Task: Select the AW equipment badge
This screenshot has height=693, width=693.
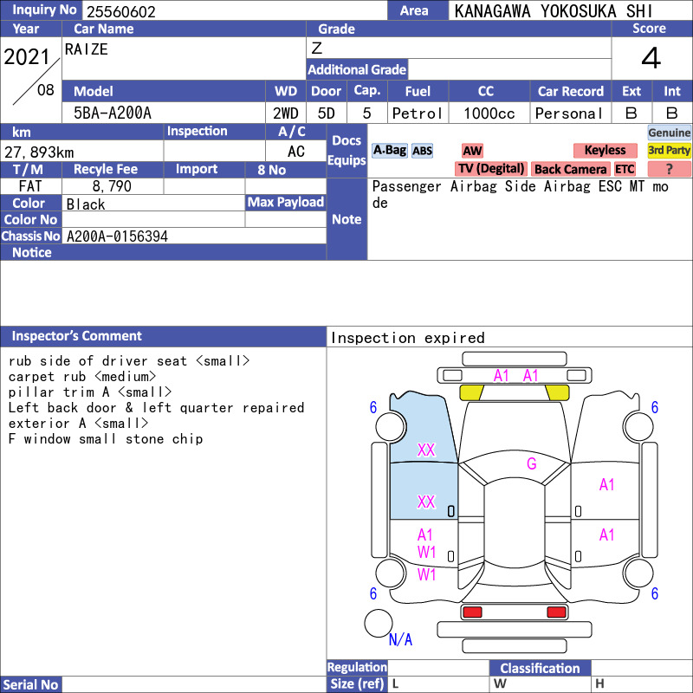Action: [472, 151]
